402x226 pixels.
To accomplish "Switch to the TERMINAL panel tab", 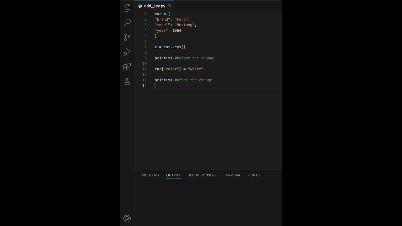I will [232, 175].
